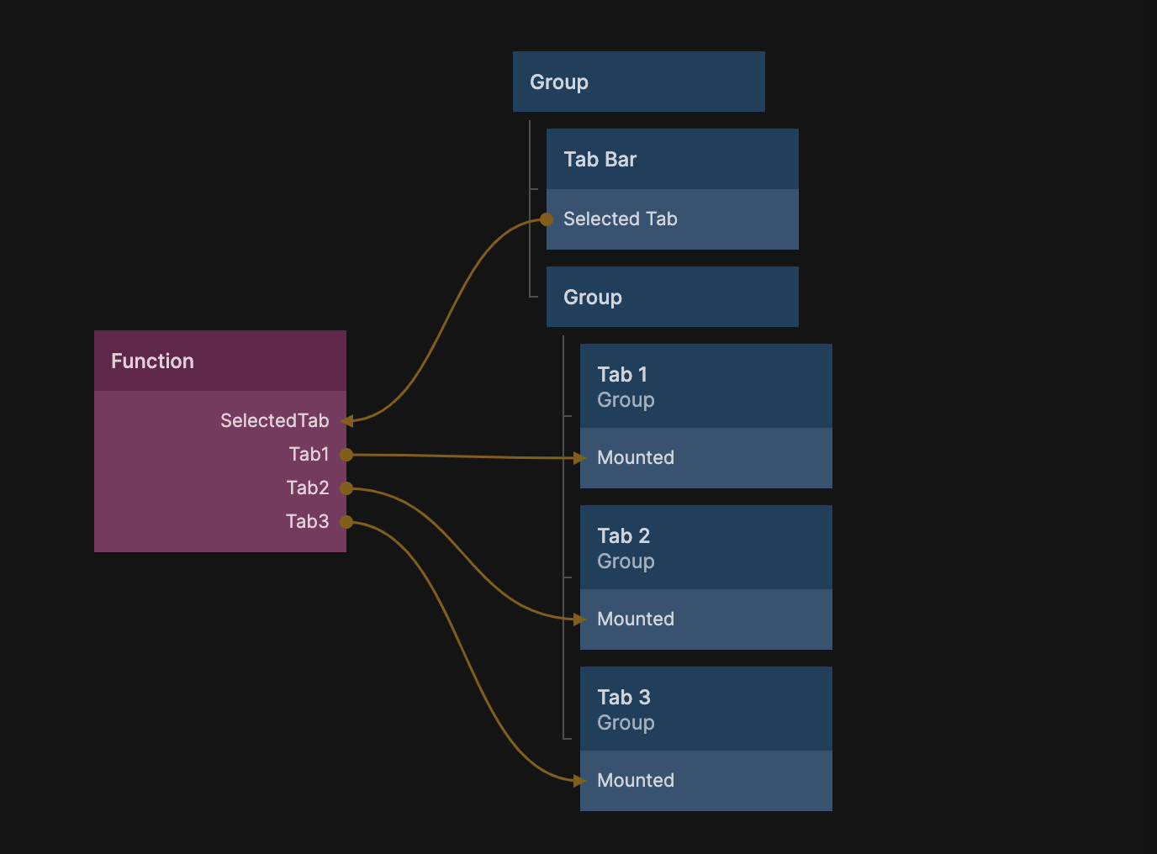Viewport: 1157px width, 854px height.
Task: Click the Tab2 label in Function node
Action: click(x=307, y=488)
